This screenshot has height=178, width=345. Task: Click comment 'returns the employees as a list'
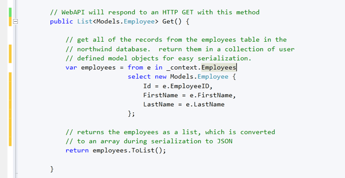170,132
